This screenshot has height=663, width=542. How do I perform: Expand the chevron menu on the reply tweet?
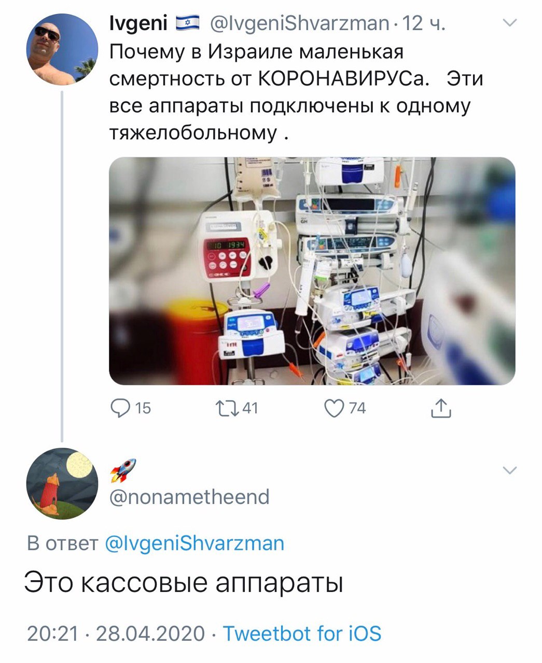510,470
